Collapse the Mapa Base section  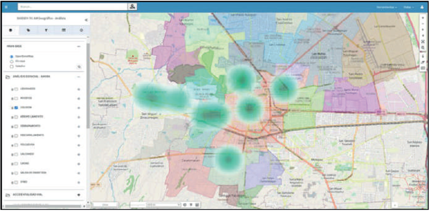79,46
